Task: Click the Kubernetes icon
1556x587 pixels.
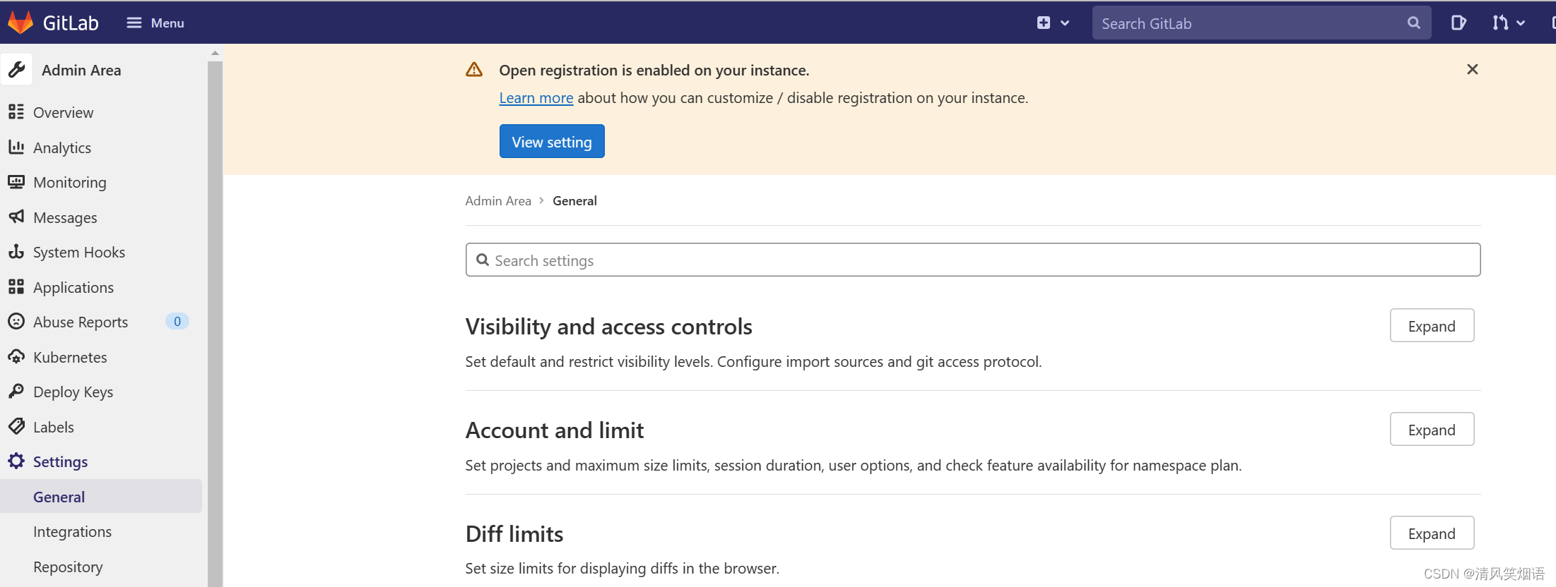Action: pos(16,356)
